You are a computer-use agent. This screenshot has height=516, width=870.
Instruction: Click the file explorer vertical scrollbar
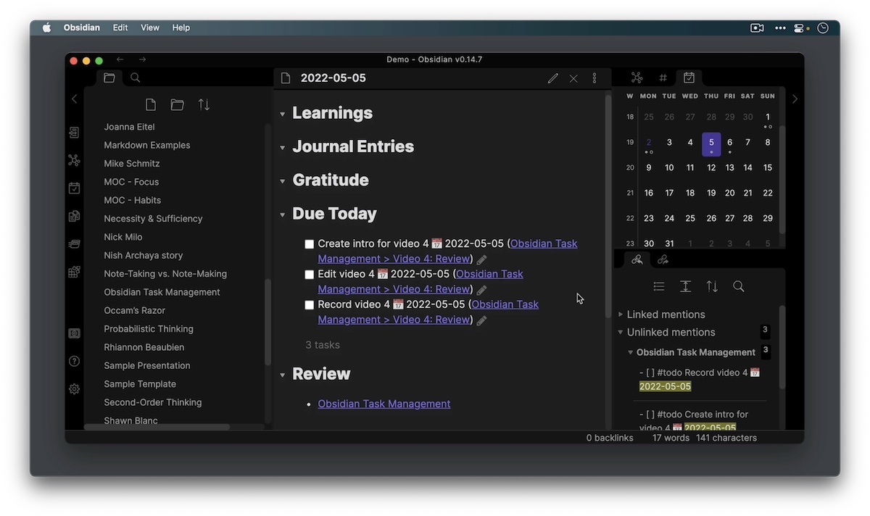point(268,322)
